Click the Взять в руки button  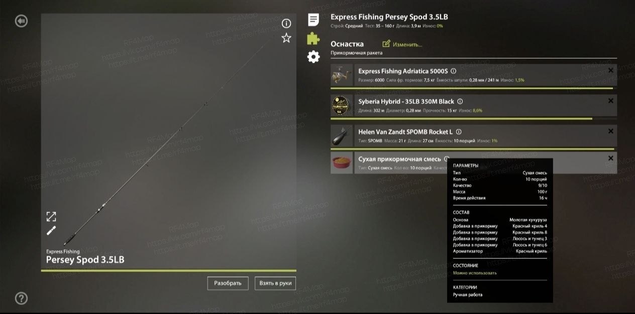click(275, 283)
